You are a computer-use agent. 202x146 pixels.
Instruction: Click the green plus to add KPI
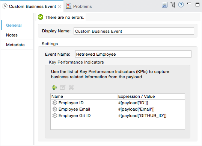pos(54,87)
